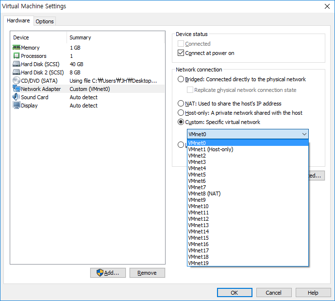The image size is (335, 301).
Task: Select VMnet15 in the network list
Action: tap(248, 238)
